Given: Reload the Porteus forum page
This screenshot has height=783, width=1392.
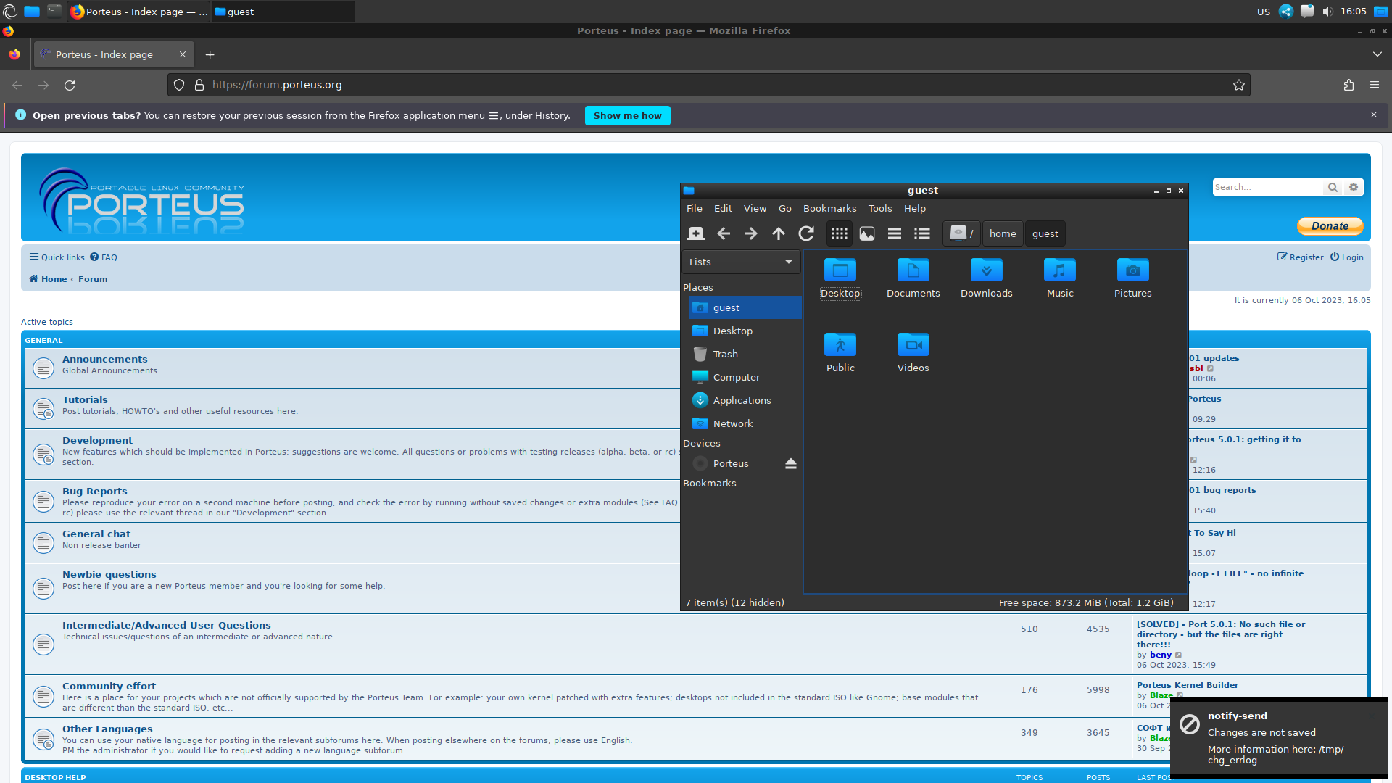Looking at the screenshot, I should point(70,85).
